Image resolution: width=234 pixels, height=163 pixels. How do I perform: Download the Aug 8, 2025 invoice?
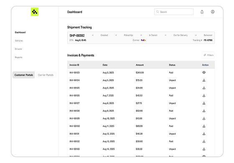click(204, 103)
